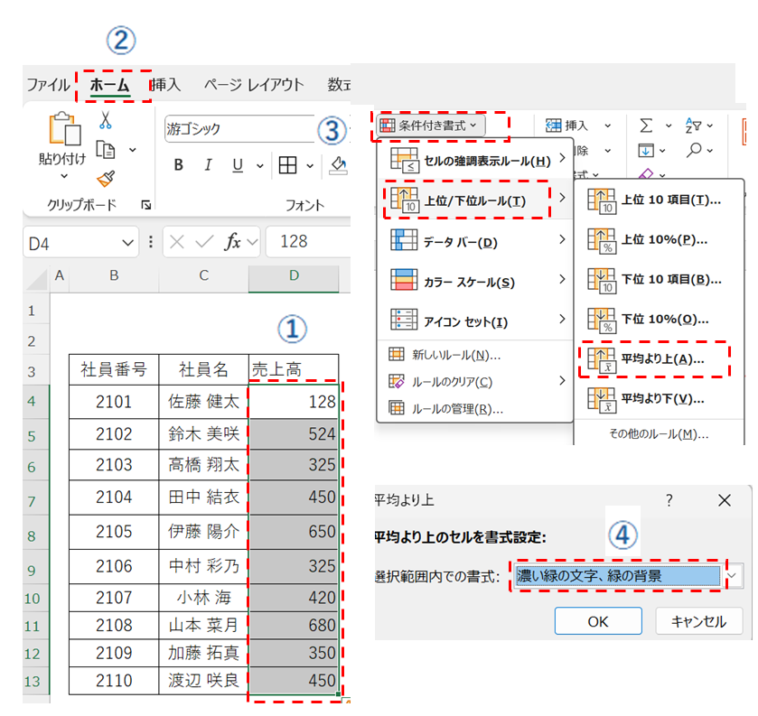Click the Borders grid icon
Image resolution: width=758 pixels, height=716 pixels.
click(287, 165)
